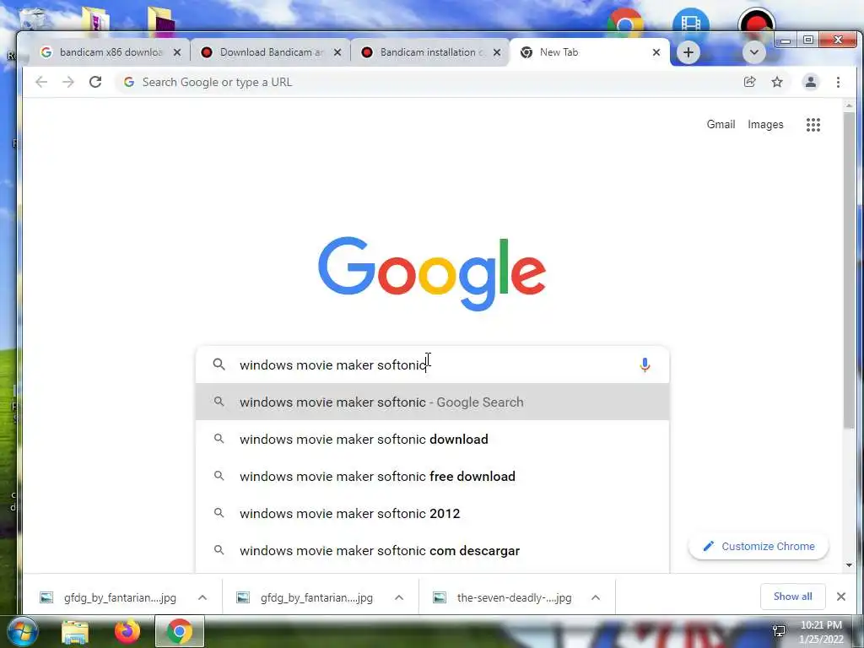Click the Google icon in address bar
This screenshot has height=648, width=864.
tap(129, 82)
